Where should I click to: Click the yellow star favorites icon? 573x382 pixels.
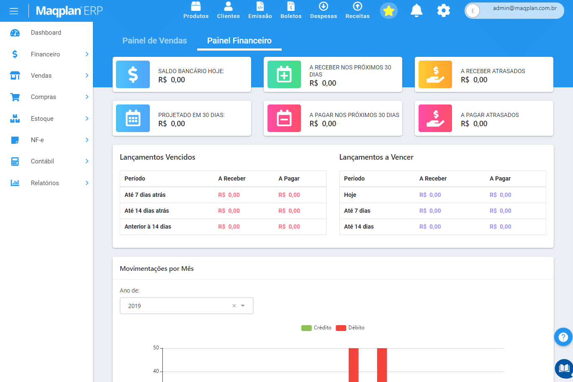[389, 11]
